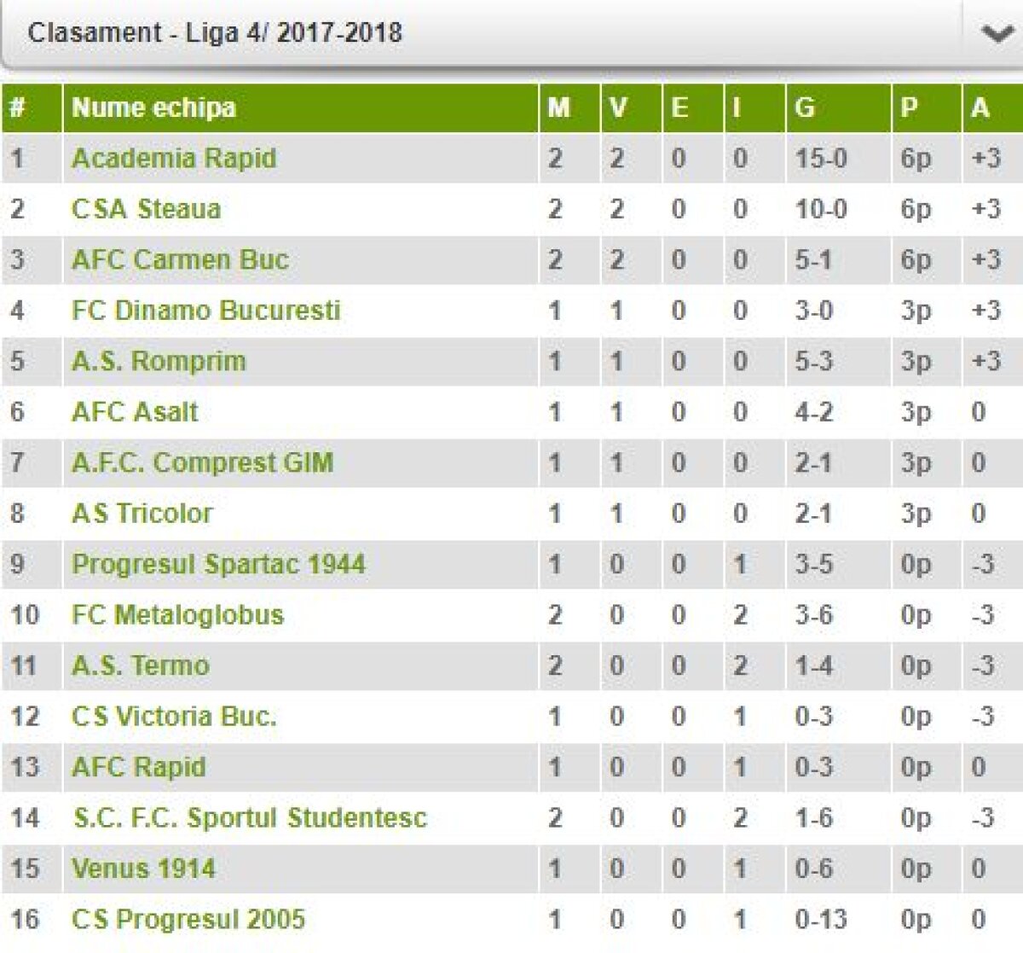The image size is (1023, 953).
Task: Open FC Metaloglobus standings entry
Action: pyautogui.click(x=176, y=615)
